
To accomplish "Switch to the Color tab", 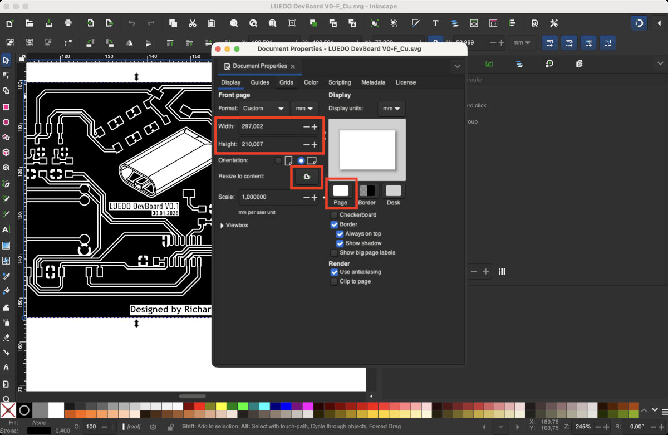I will (x=311, y=82).
